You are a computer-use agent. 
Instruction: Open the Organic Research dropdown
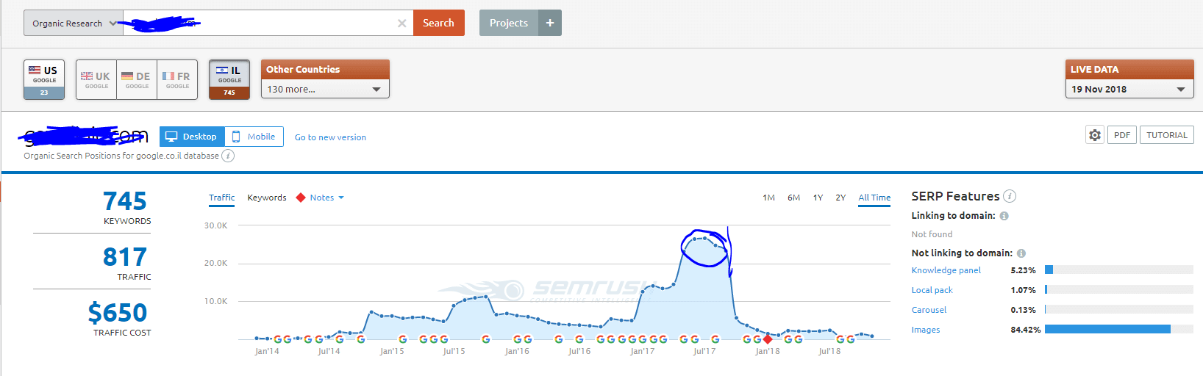[73, 23]
